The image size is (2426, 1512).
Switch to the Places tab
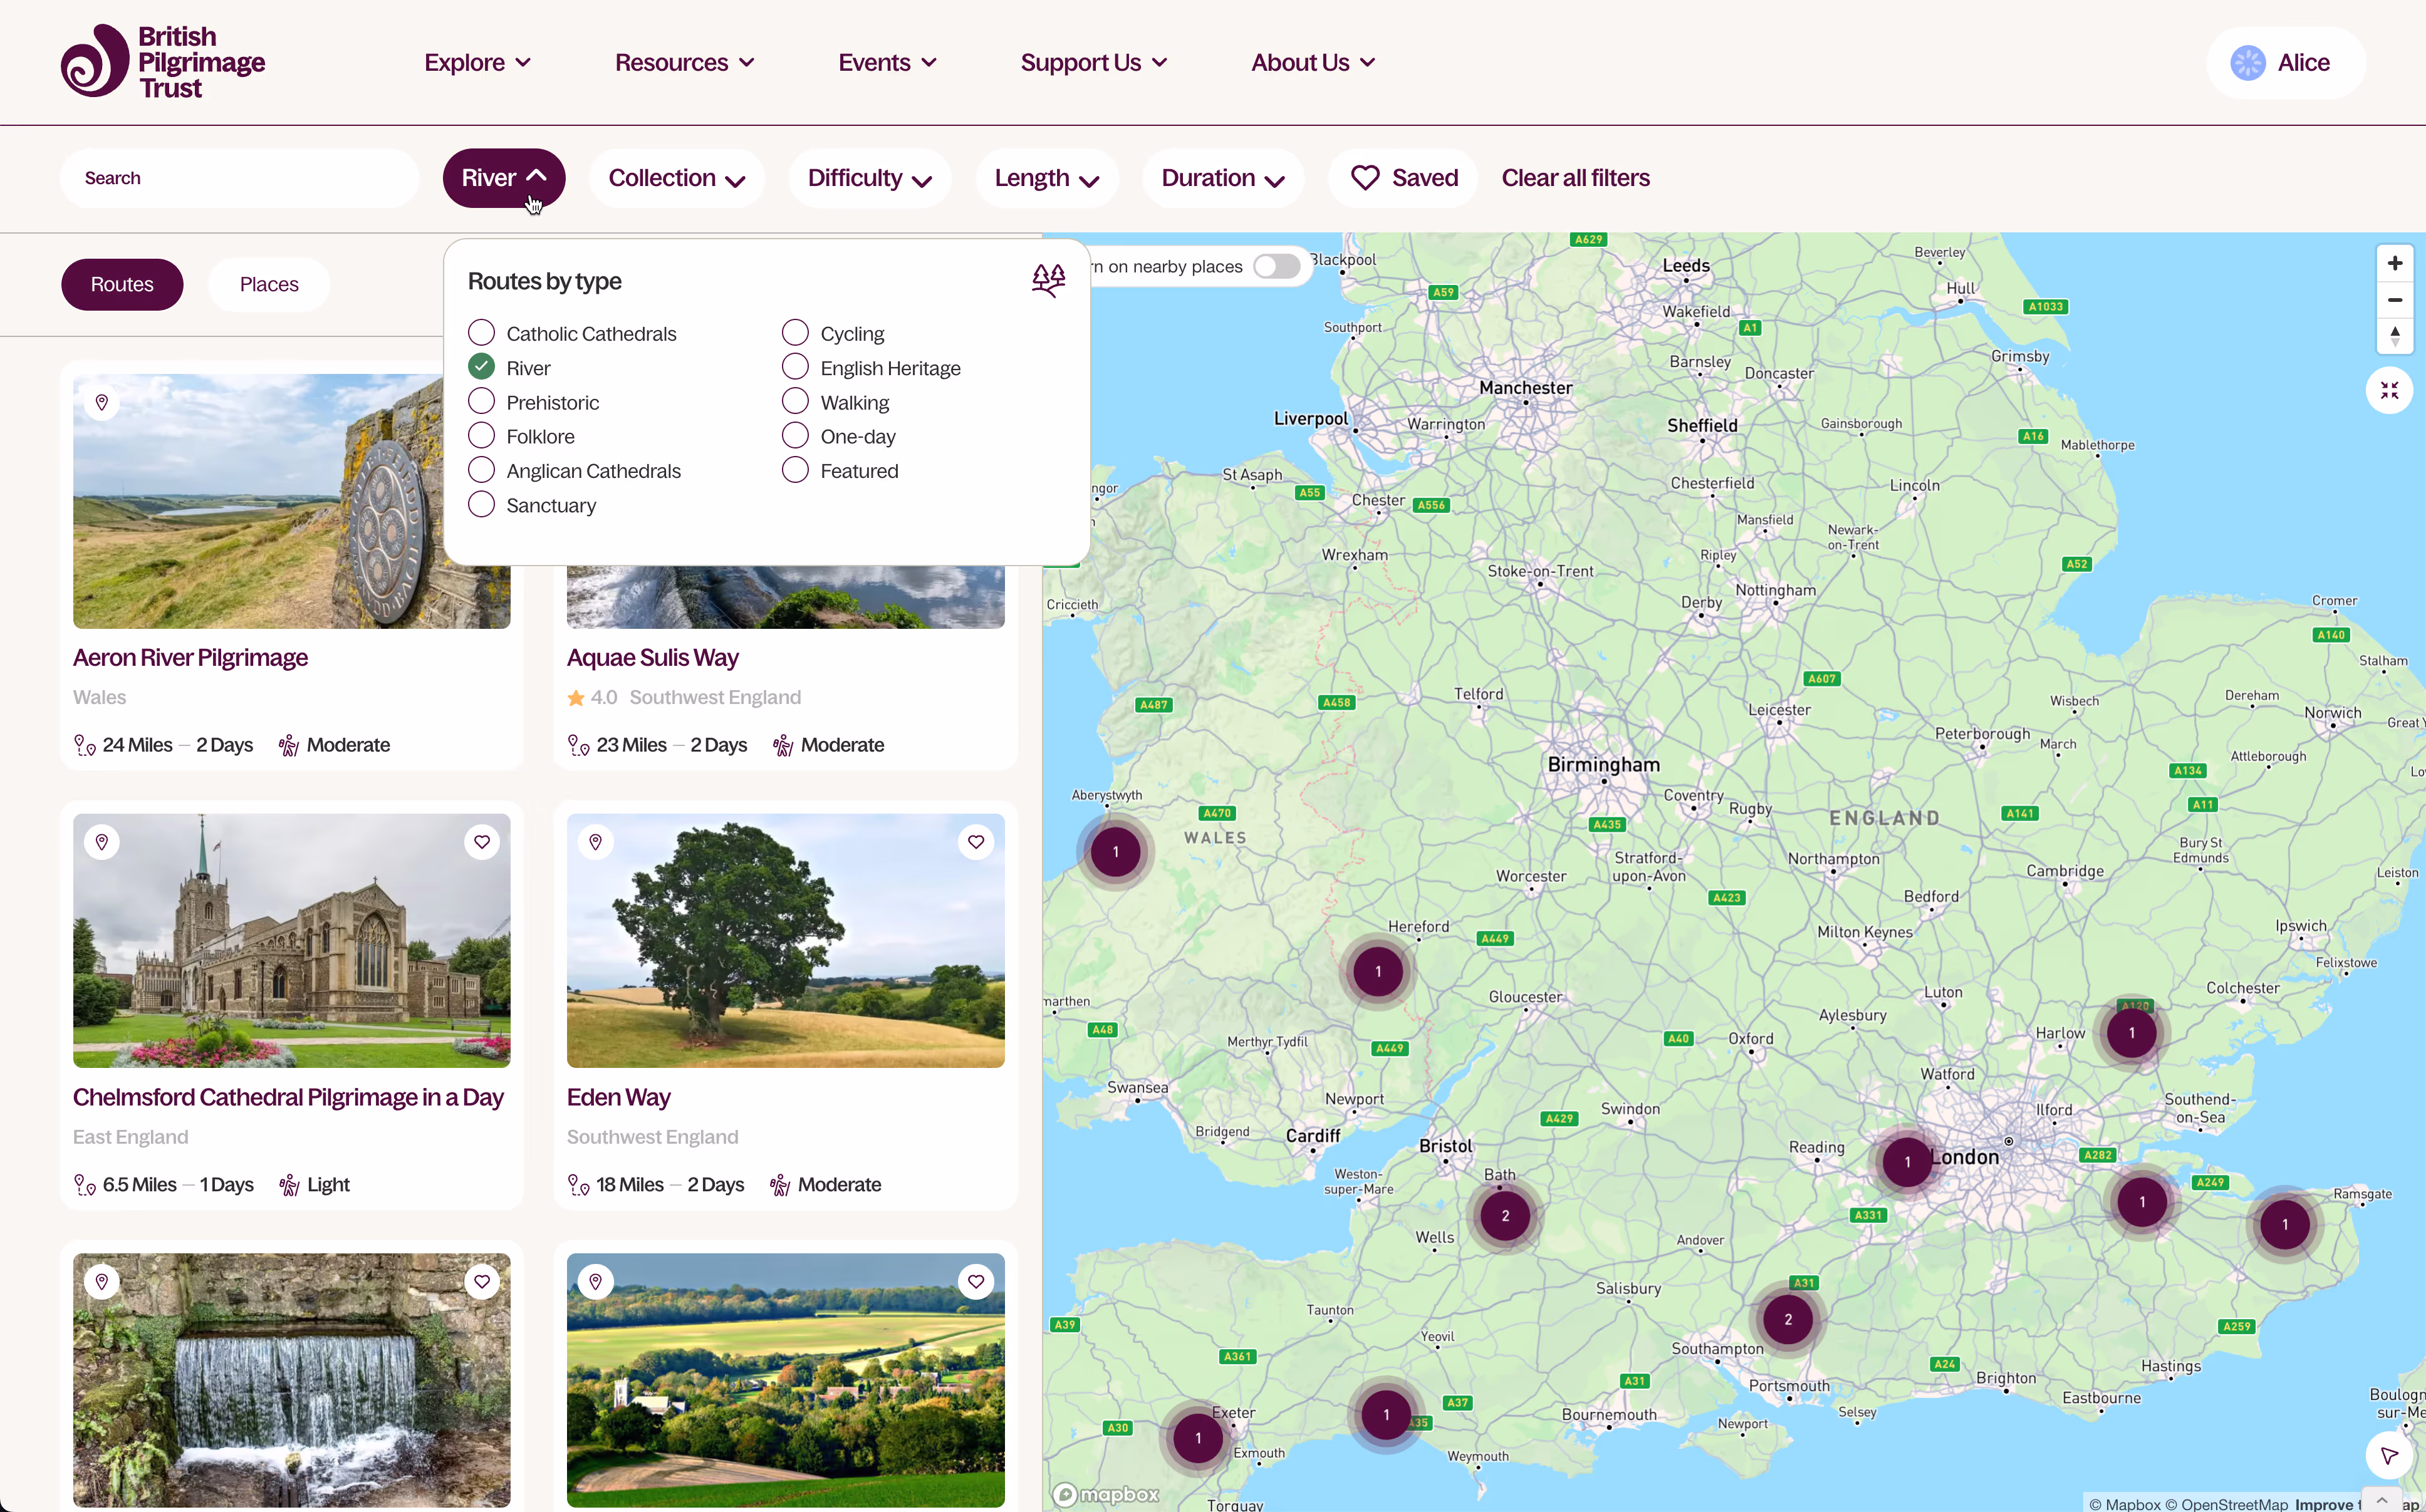269,284
